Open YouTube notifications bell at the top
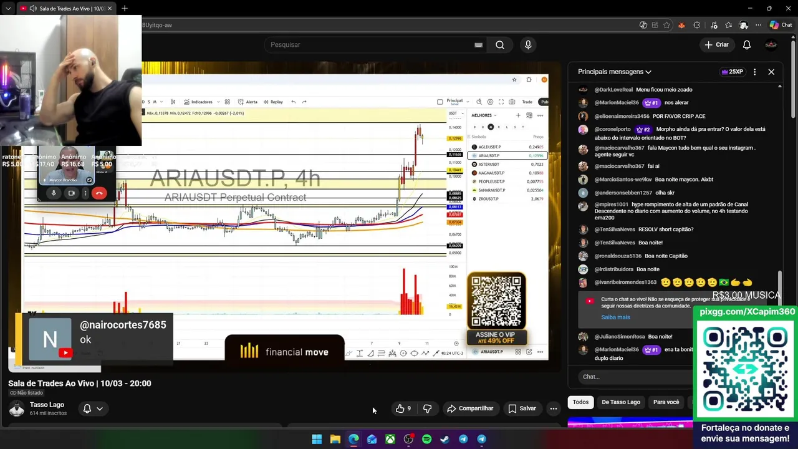This screenshot has width=798, height=449. coord(746,45)
